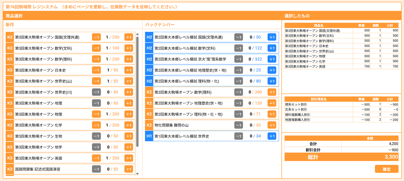
Task: Remove one 第3回東大駒場オープン 英語
Action: click(96, 158)
